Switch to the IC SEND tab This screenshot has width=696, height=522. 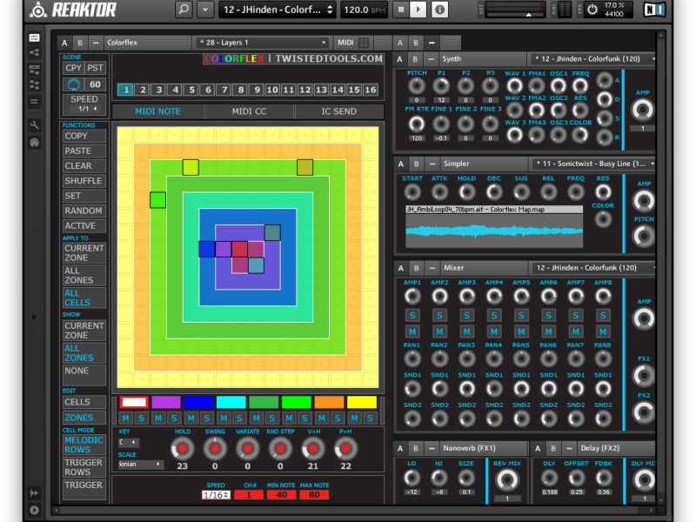[338, 111]
